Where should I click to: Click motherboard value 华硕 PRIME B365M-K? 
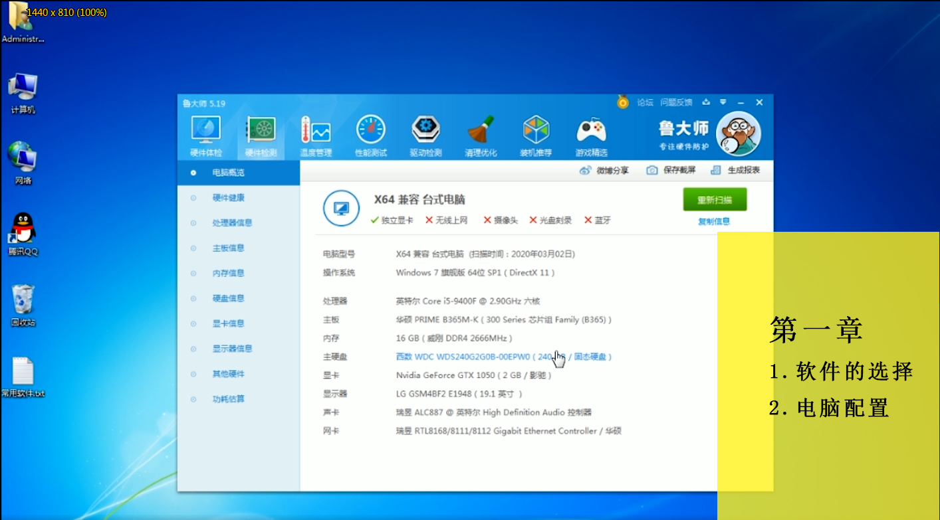(x=504, y=320)
